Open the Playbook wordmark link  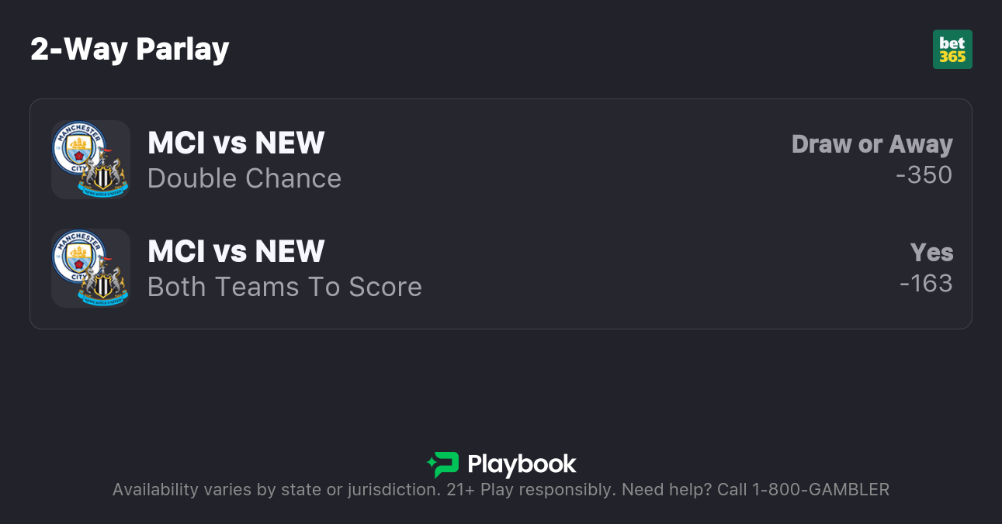(x=522, y=464)
